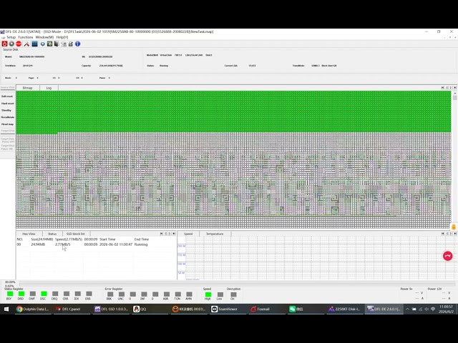The height and width of the screenshot is (343, 458).
Task: Switch to the Bitmap tab
Action: pos(27,88)
